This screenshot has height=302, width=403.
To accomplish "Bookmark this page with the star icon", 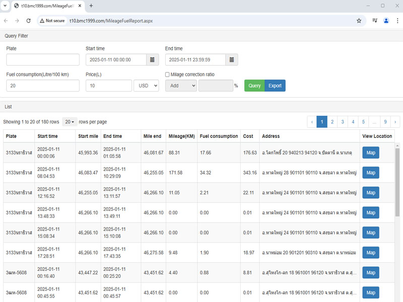I will click(359, 21).
